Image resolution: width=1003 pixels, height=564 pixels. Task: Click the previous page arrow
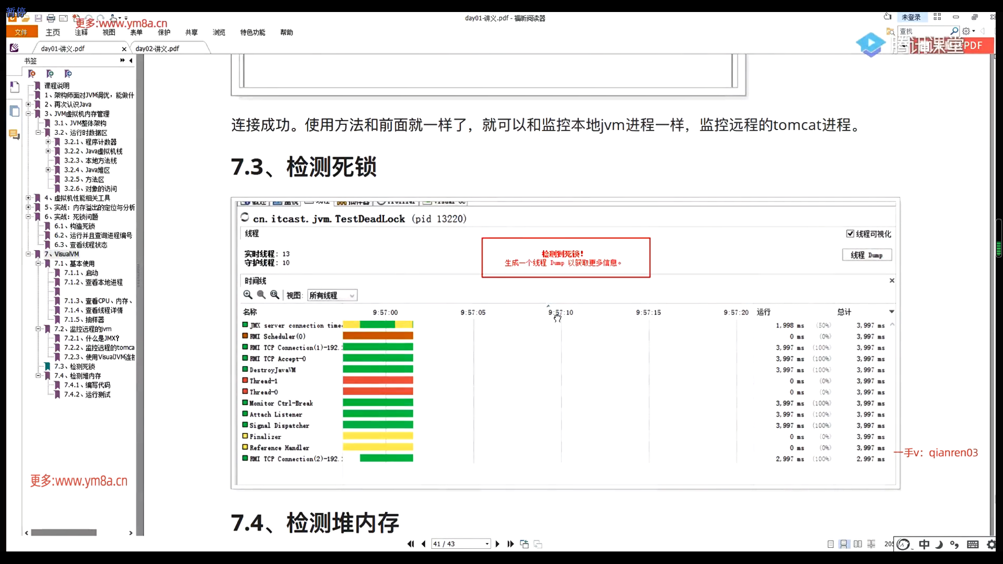tap(423, 544)
